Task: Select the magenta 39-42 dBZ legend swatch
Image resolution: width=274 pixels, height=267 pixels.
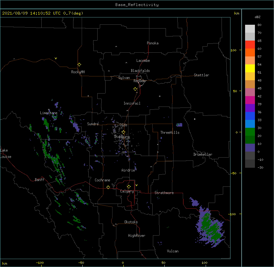Action: (x=250, y=100)
